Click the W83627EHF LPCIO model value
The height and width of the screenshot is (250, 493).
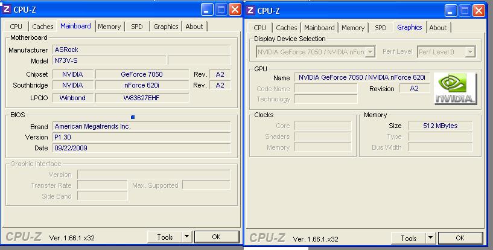[x=142, y=98]
